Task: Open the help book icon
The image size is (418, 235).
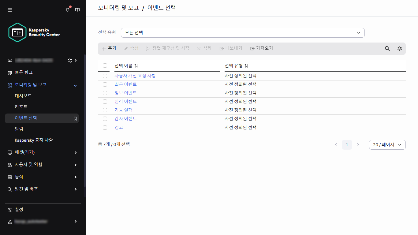Action: [77, 10]
